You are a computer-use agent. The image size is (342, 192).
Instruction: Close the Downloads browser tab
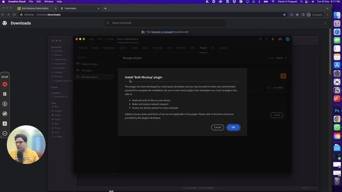pos(98,9)
